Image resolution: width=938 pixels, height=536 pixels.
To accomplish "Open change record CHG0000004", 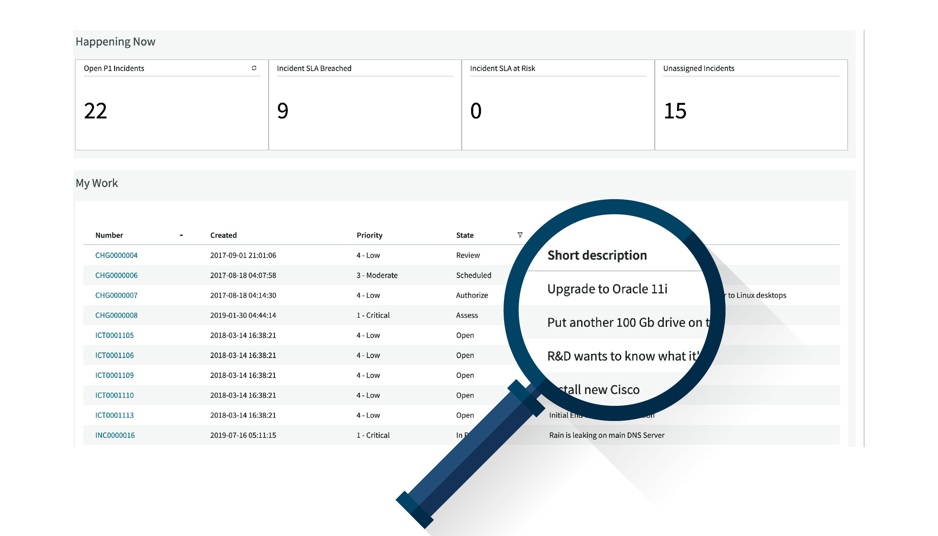I will click(116, 255).
